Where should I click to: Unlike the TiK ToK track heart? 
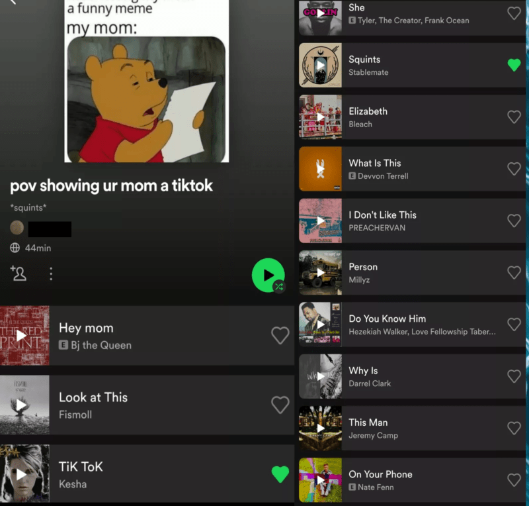click(x=280, y=474)
